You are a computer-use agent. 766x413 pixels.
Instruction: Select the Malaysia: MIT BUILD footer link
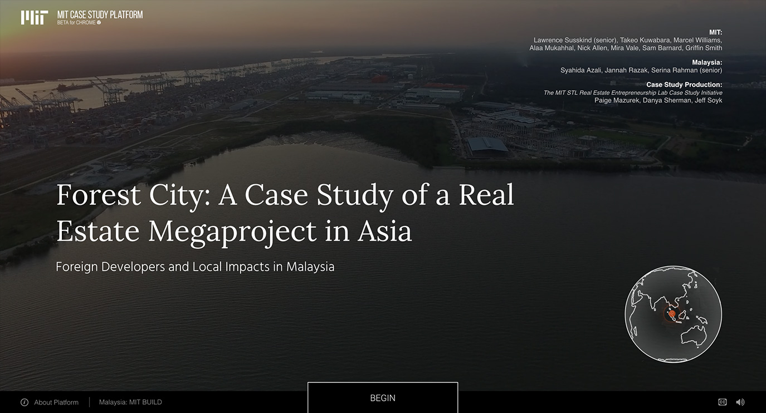(x=130, y=402)
